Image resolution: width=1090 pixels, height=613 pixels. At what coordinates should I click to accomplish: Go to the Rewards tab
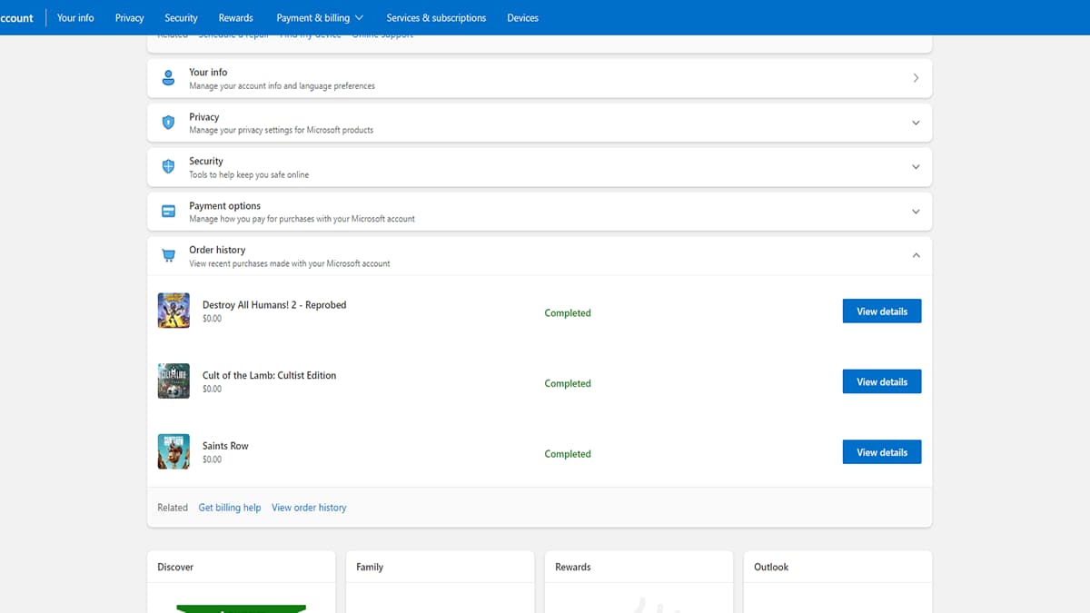(x=235, y=17)
